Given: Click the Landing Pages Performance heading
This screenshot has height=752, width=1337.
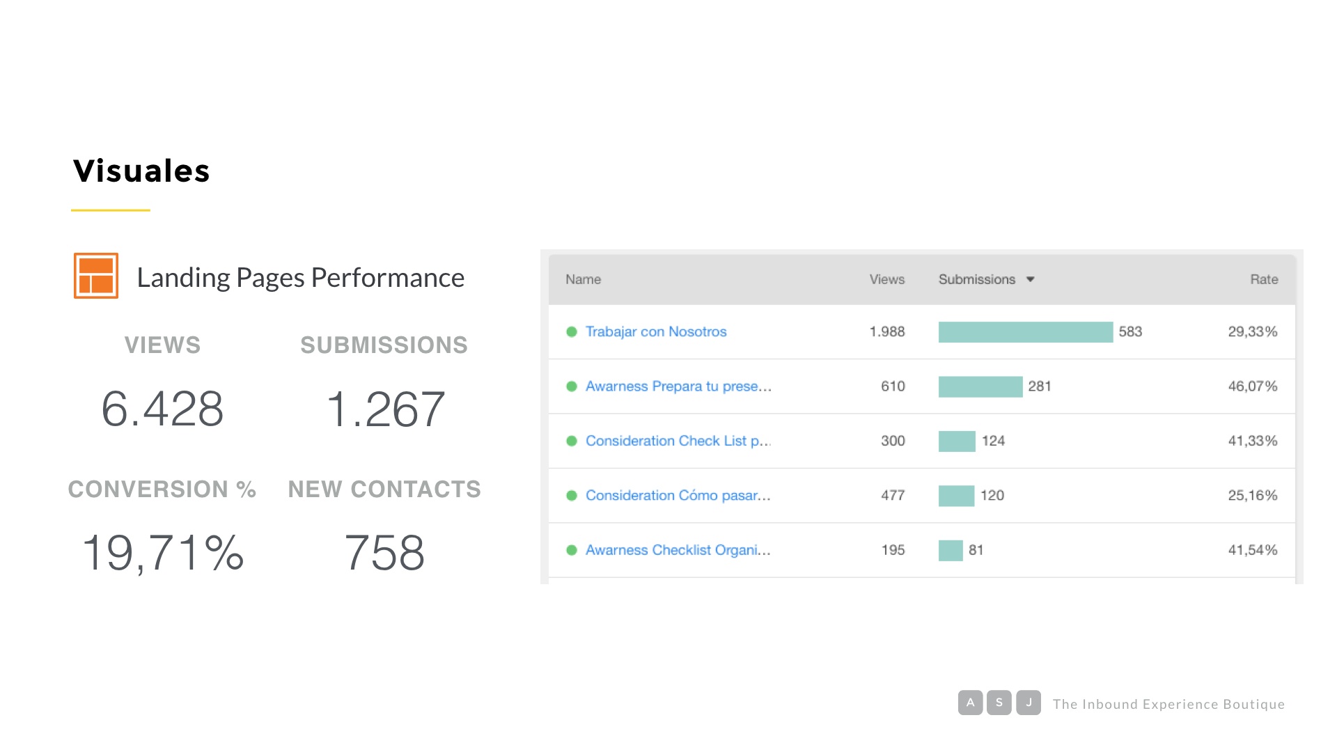Looking at the screenshot, I should [300, 278].
